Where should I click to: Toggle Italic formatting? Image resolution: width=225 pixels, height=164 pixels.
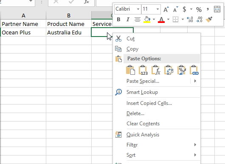tap(128, 20)
